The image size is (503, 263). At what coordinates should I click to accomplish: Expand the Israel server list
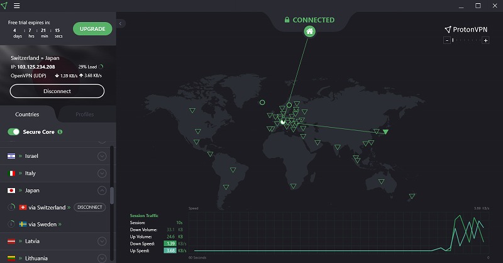click(x=102, y=156)
